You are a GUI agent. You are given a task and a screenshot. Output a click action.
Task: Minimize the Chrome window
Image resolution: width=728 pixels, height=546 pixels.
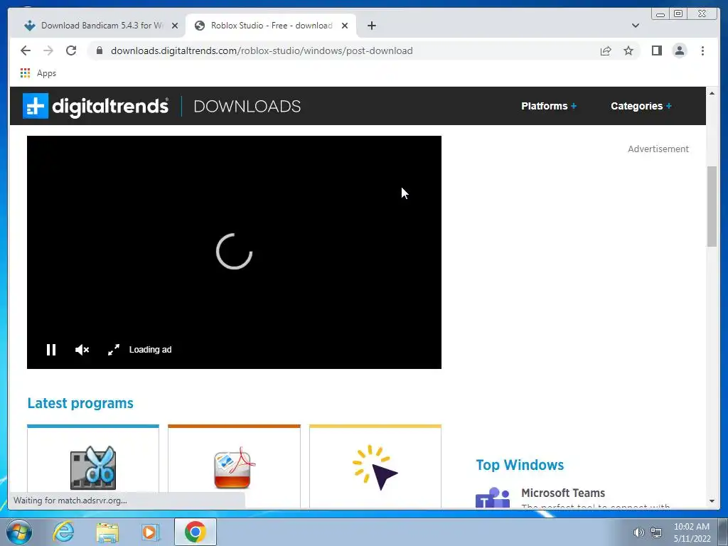tap(660, 14)
